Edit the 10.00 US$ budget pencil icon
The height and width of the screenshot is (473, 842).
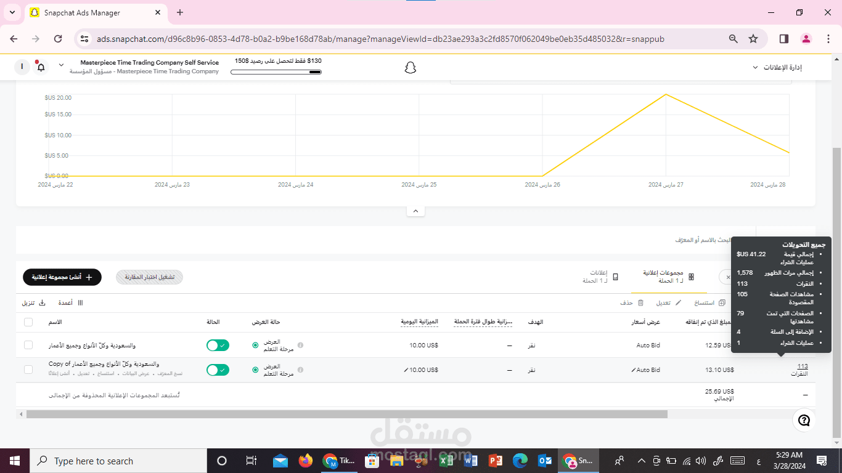coord(406,370)
